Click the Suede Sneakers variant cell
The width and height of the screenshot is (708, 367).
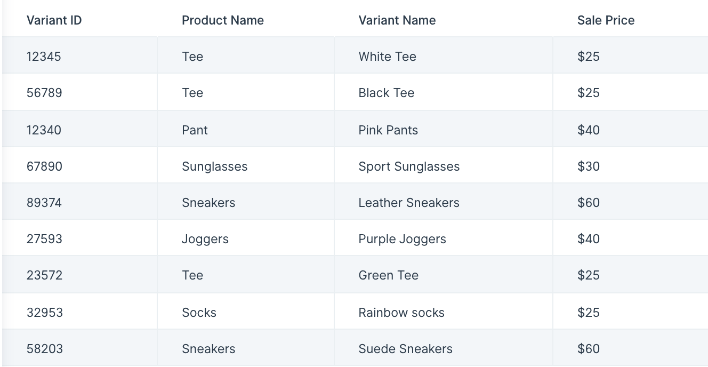coord(405,349)
